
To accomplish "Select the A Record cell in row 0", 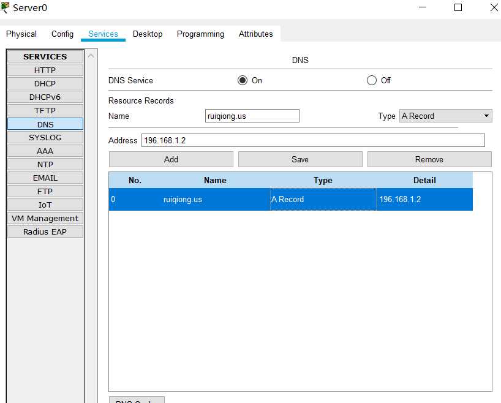I will pos(323,200).
